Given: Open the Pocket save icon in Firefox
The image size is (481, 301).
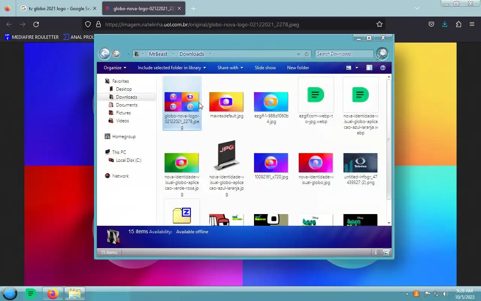Looking at the screenshot, I should click(431, 24).
